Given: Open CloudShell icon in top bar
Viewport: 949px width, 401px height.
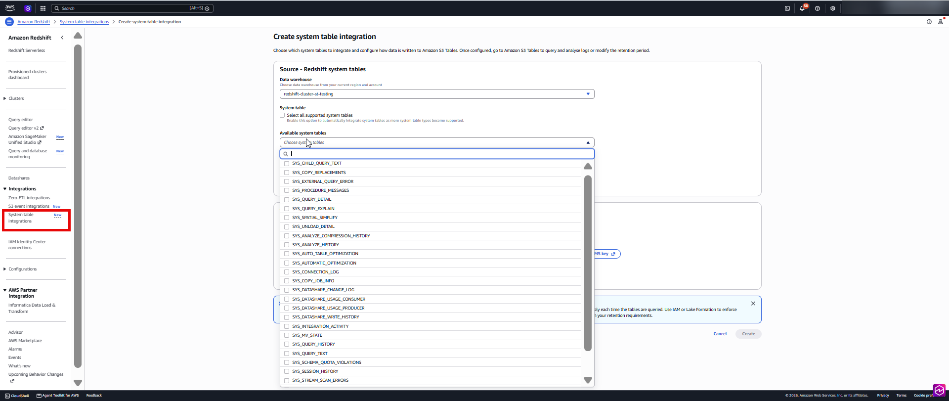Looking at the screenshot, I should tap(787, 8).
